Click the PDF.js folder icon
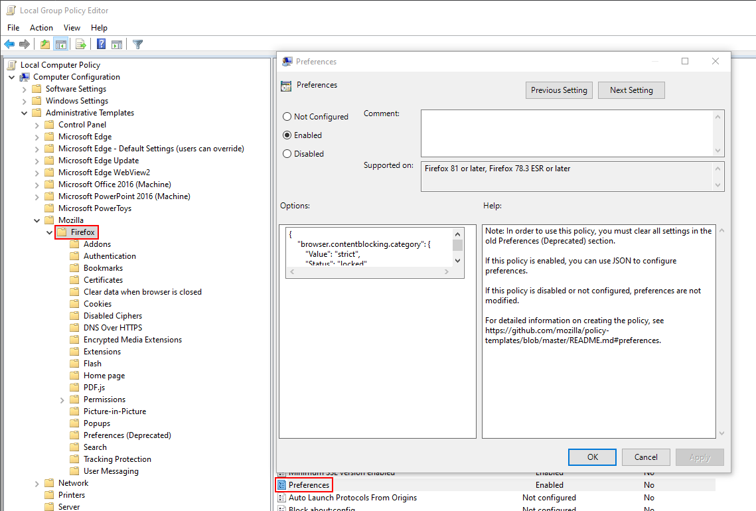This screenshot has width=756, height=511. click(74, 388)
